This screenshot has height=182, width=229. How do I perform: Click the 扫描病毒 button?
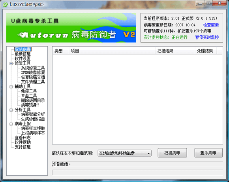[172, 153]
